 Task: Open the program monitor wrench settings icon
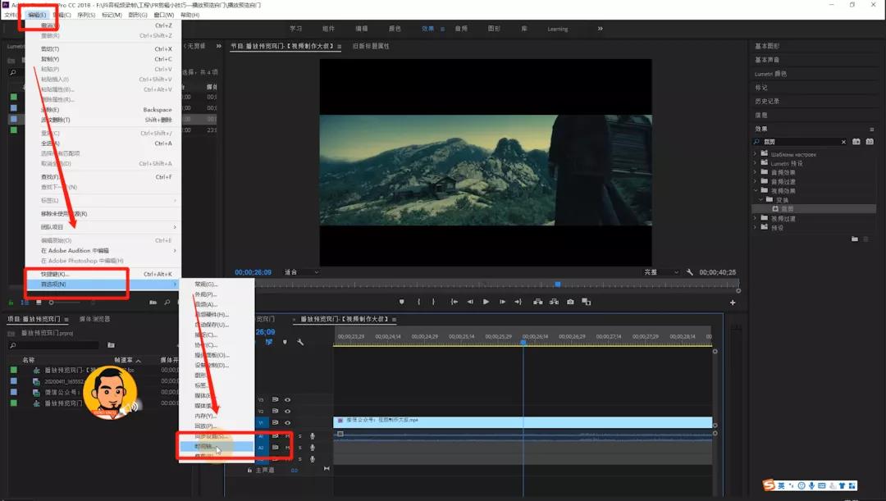click(690, 271)
